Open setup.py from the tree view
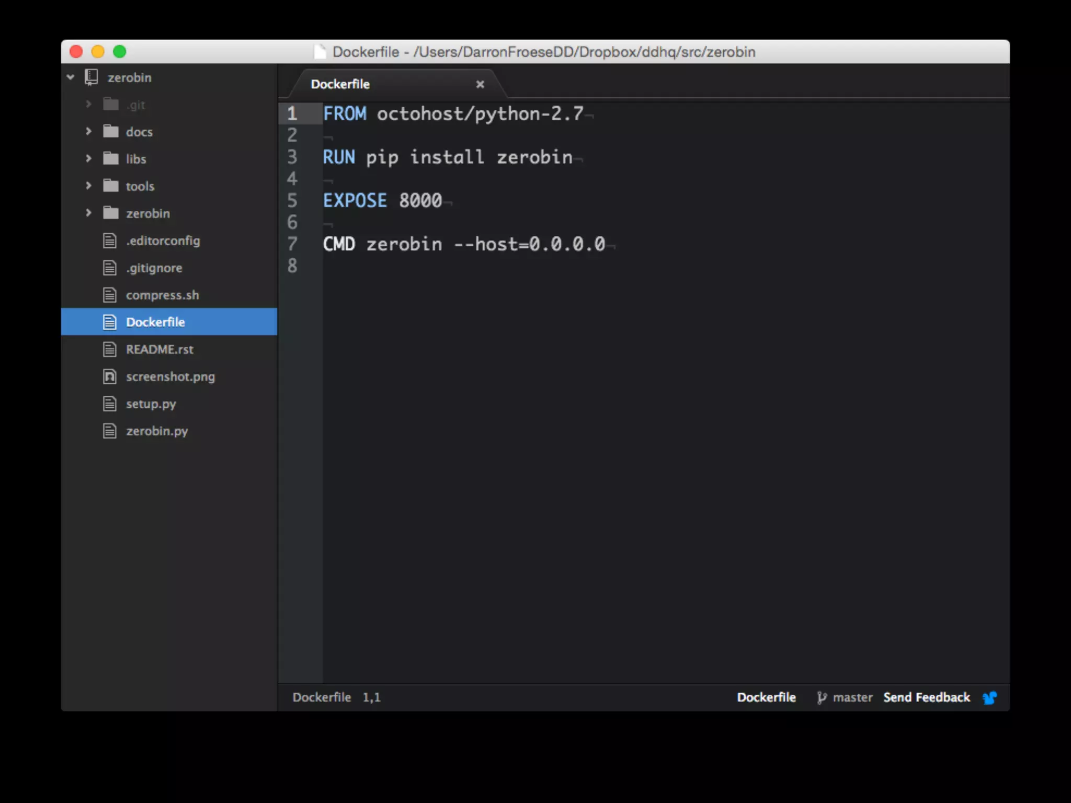Image resolution: width=1071 pixels, height=803 pixels. point(151,404)
